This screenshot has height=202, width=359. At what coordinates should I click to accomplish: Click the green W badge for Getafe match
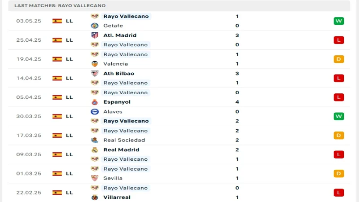339,21
